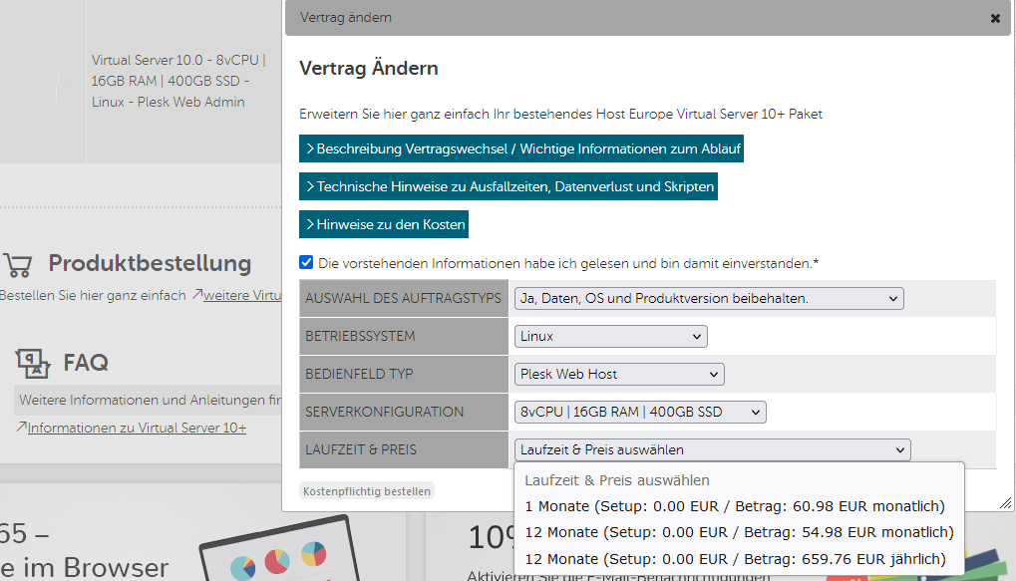
Task: Click the AUSWAHL DES AUFTRAGSTYPS row label
Action: click(403, 299)
